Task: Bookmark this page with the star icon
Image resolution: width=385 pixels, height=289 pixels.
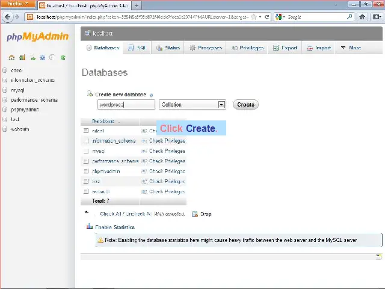Action: tap(254, 17)
